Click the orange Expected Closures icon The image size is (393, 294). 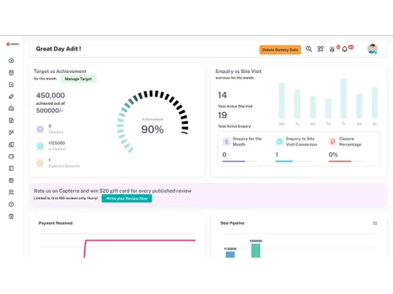(40, 163)
